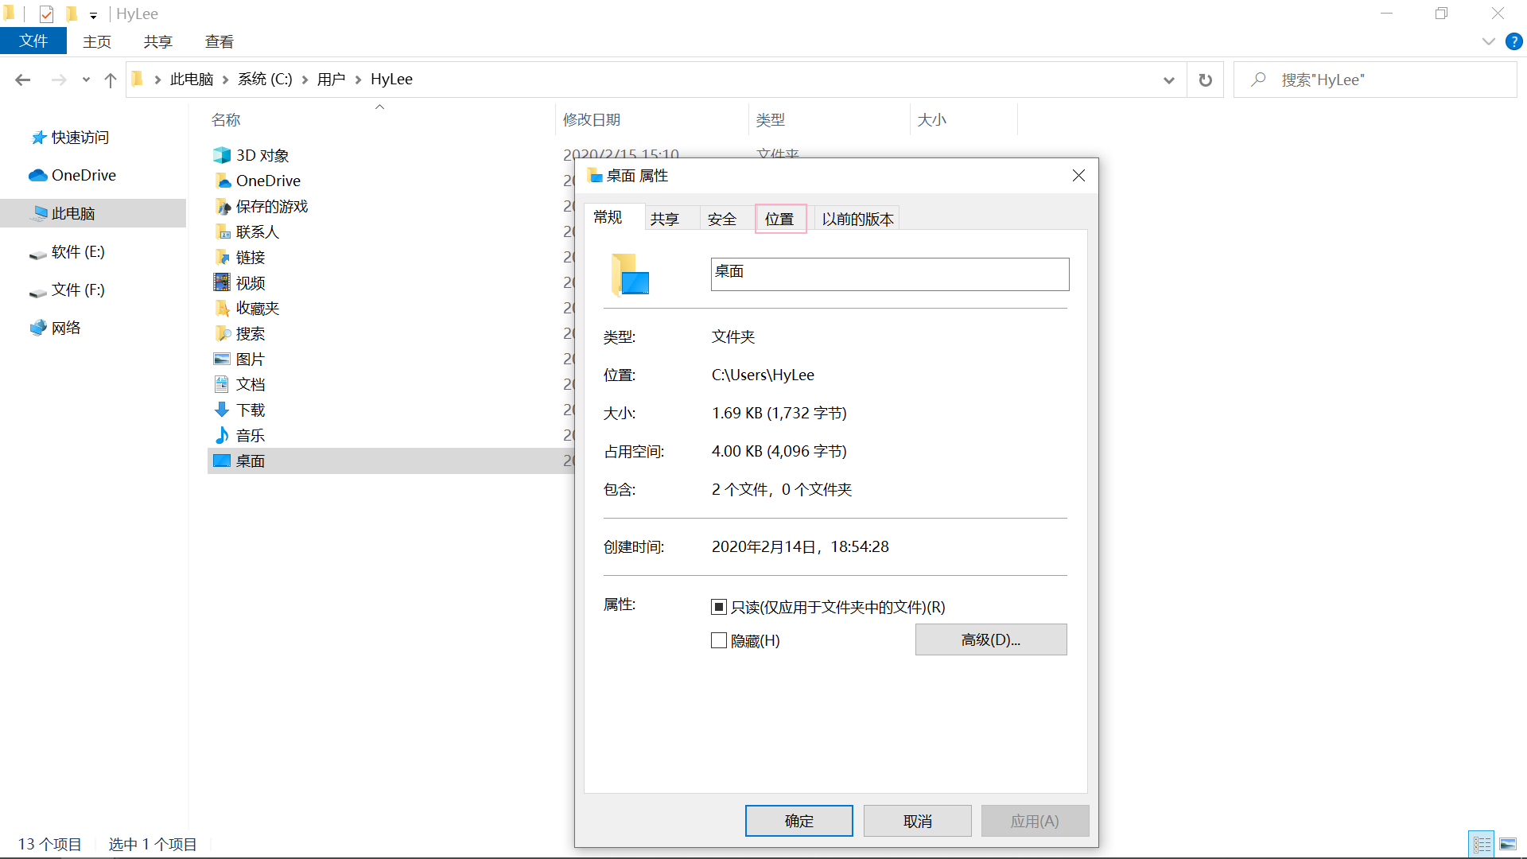Click the Advanced (D) button

pyautogui.click(x=990, y=639)
